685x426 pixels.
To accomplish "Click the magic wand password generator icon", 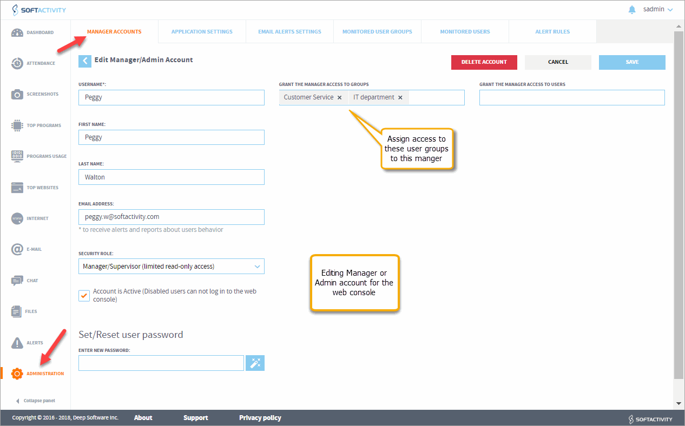I will [255, 363].
